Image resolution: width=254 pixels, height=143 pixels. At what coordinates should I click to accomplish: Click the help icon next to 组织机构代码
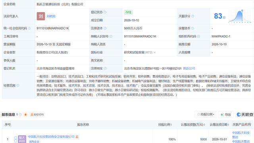pos(198,36)
